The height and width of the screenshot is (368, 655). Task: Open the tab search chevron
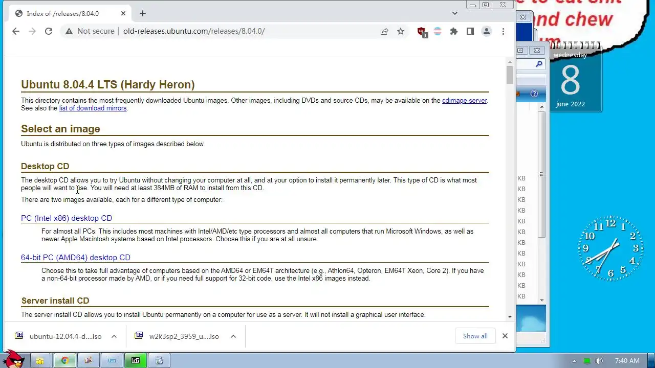coord(454,13)
